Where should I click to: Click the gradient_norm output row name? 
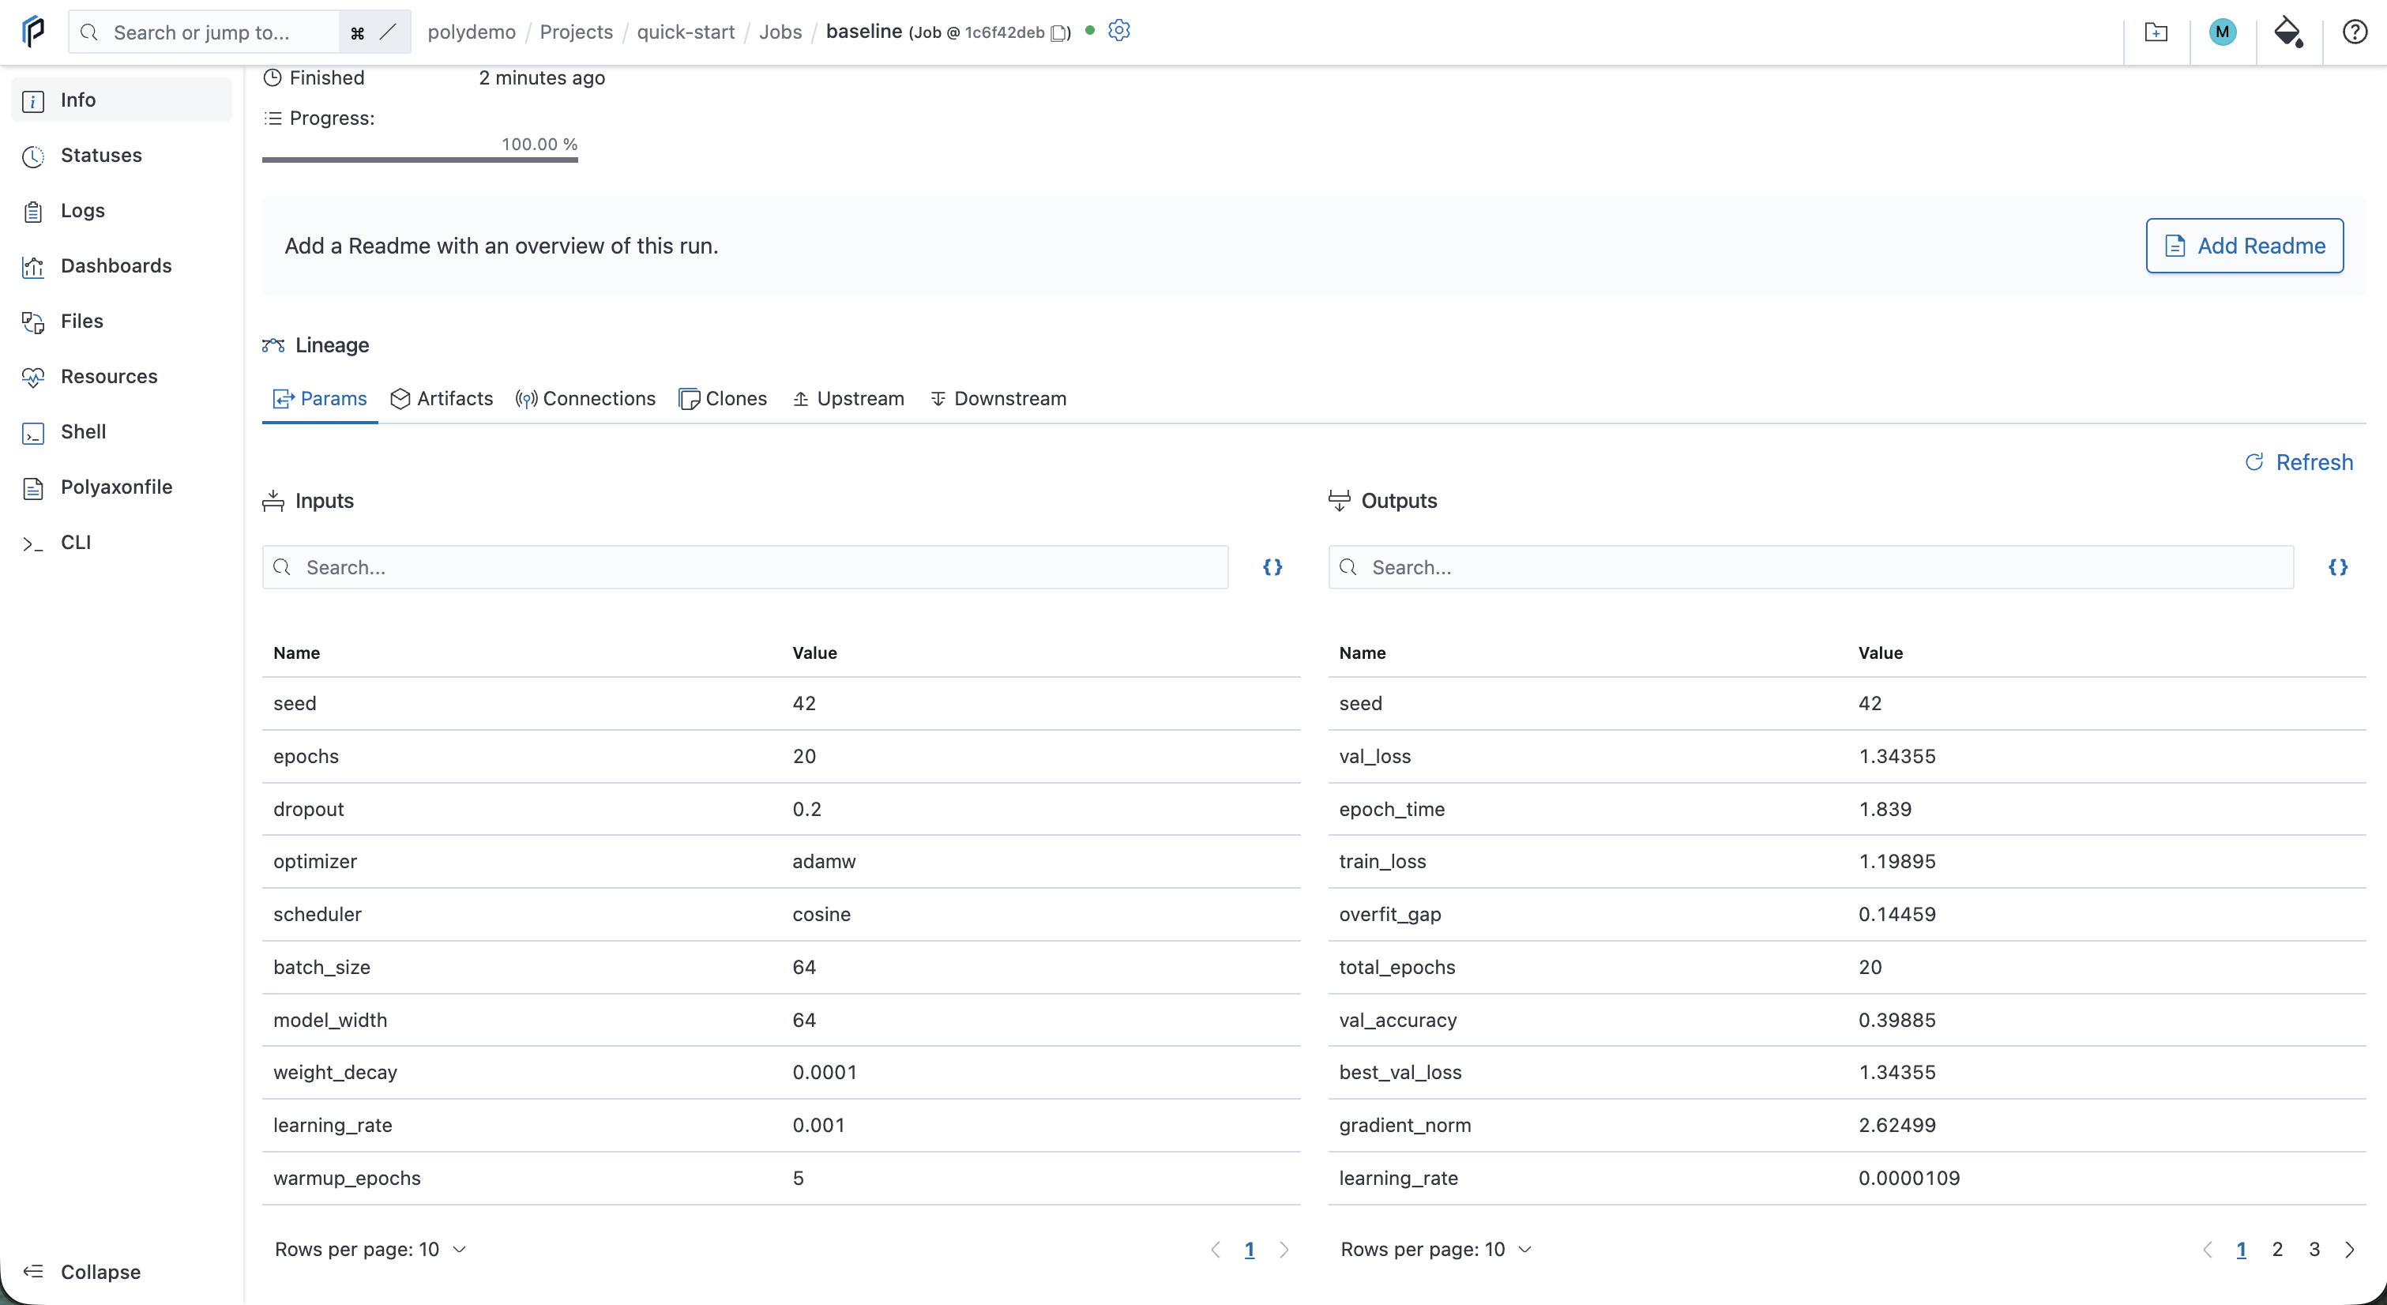tap(1404, 1125)
